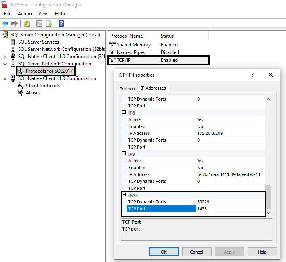Image resolution: width=286 pixels, height=262 pixels.
Task: Select SQL Server Network Configuration (32bit)
Action: 61,49
